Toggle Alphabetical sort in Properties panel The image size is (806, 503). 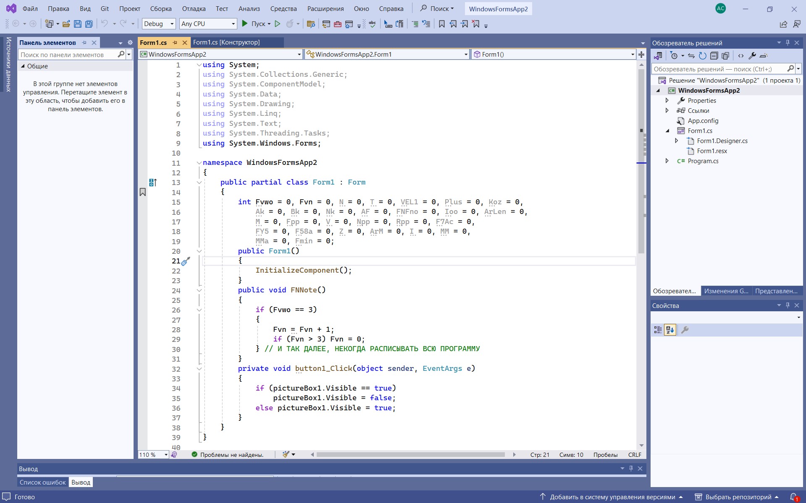point(670,330)
